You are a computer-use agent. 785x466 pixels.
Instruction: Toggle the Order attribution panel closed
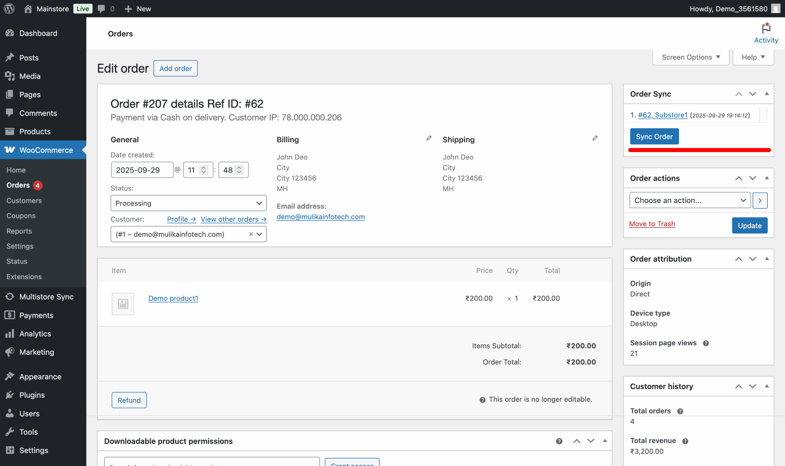pos(767,259)
